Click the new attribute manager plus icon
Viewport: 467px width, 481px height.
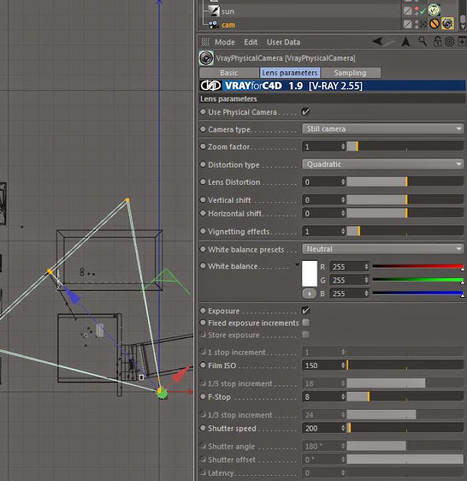[462, 41]
